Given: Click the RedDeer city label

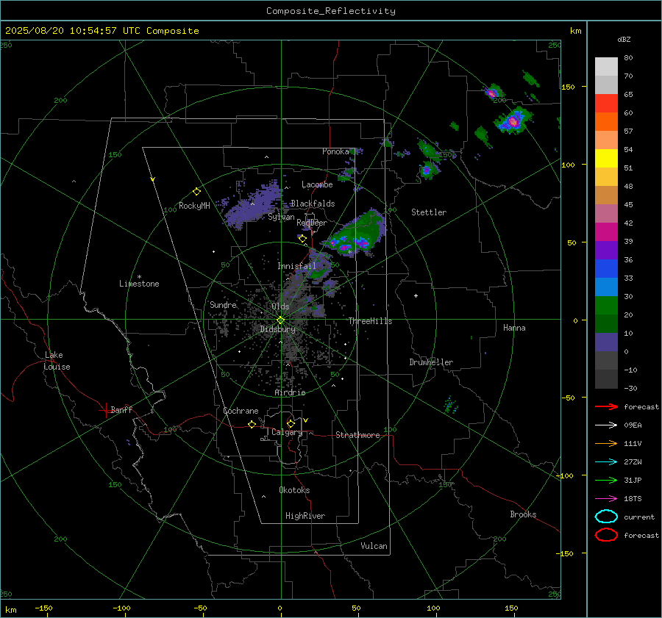Looking at the screenshot, I should pos(312,223).
